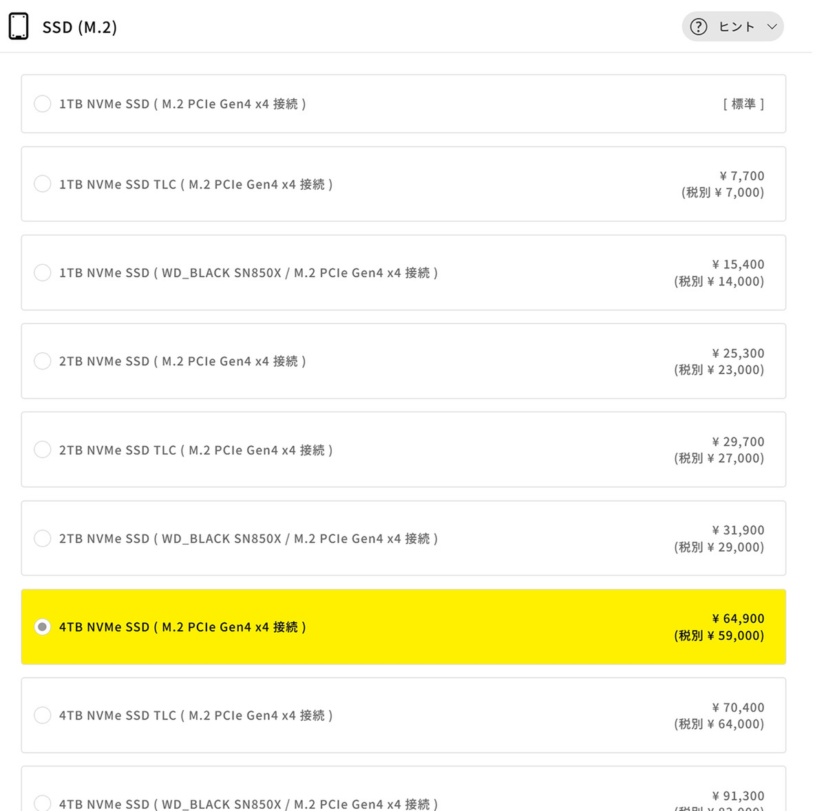The height and width of the screenshot is (811, 826).
Task: Choose 1TB WD_BLACK SN850X radio button
Action: (43, 272)
